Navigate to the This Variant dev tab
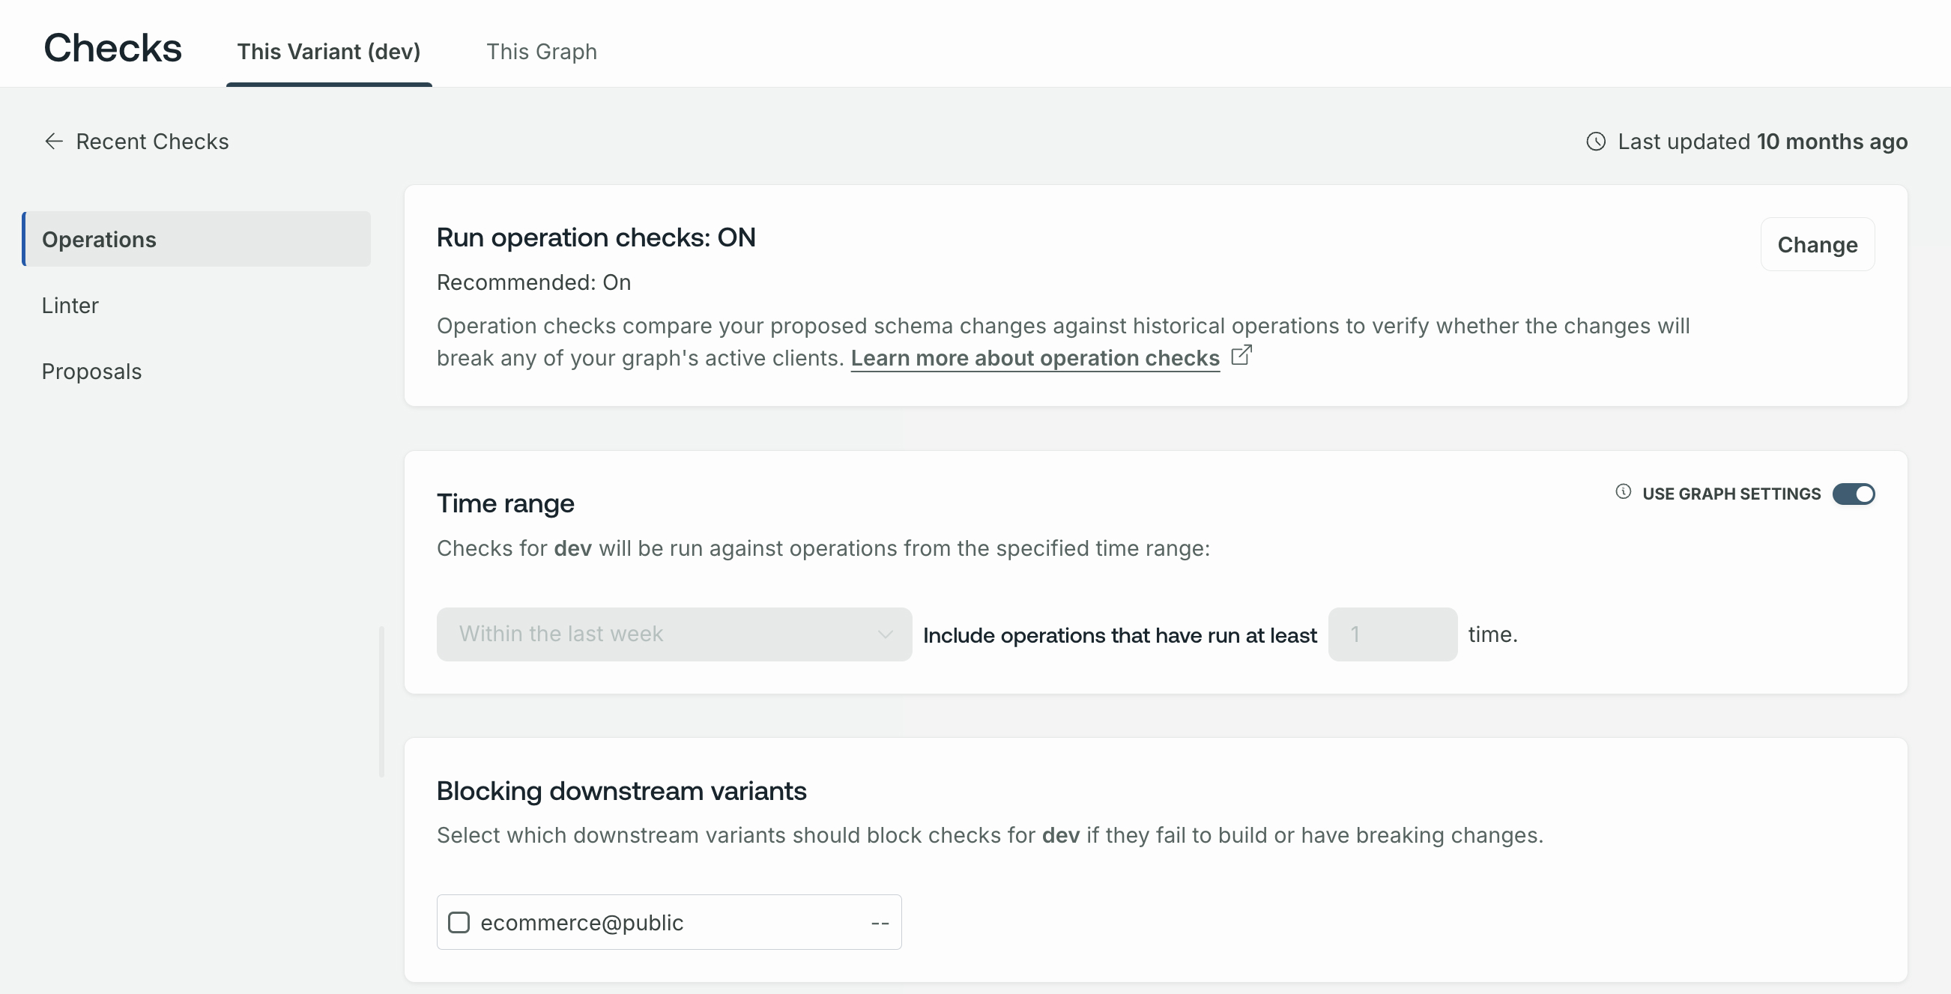 click(x=330, y=51)
